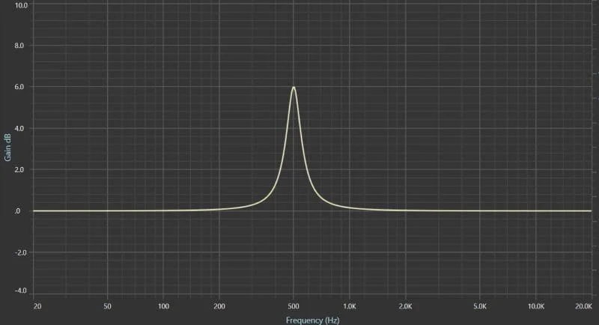Image resolution: width=599 pixels, height=325 pixels.
Task: Click the Frequency (Hz) axis title
Action: pyautogui.click(x=312, y=320)
